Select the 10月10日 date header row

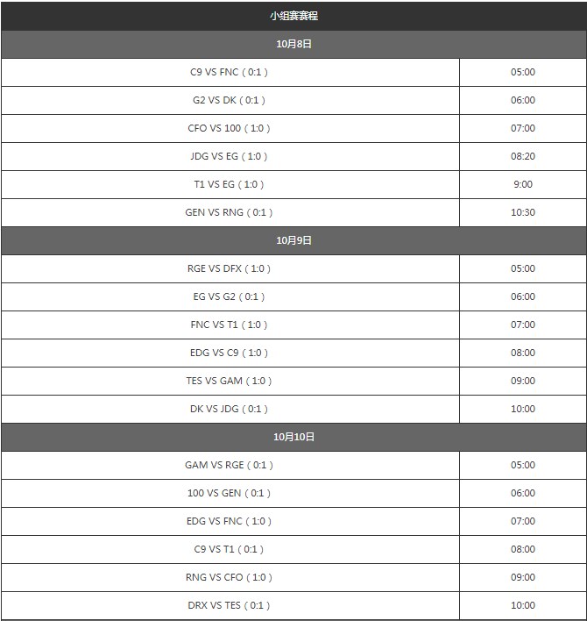tap(293, 437)
